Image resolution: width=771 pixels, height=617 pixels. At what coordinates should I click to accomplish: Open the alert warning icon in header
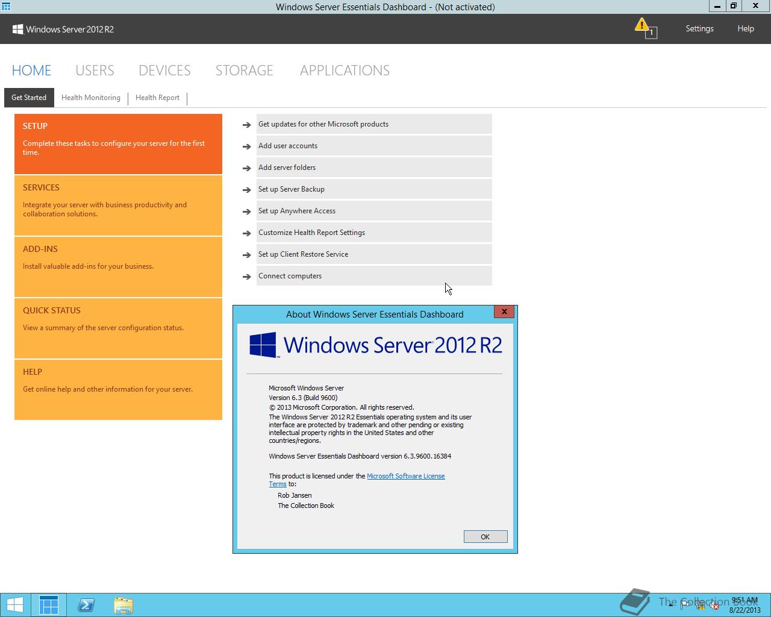click(x=645, y=28)
